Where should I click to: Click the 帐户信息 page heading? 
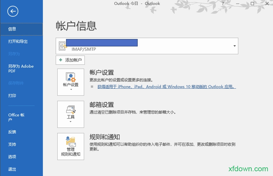tap(76, 26)
